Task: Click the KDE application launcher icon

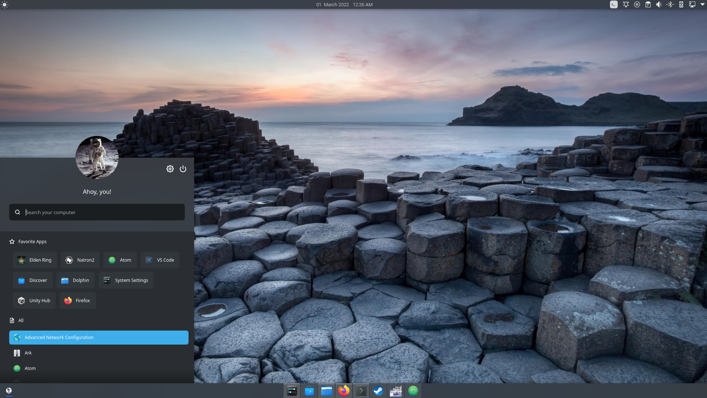Action: coord(9,390)
